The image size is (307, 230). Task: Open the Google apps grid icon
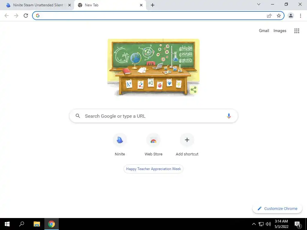click(297, 31)
